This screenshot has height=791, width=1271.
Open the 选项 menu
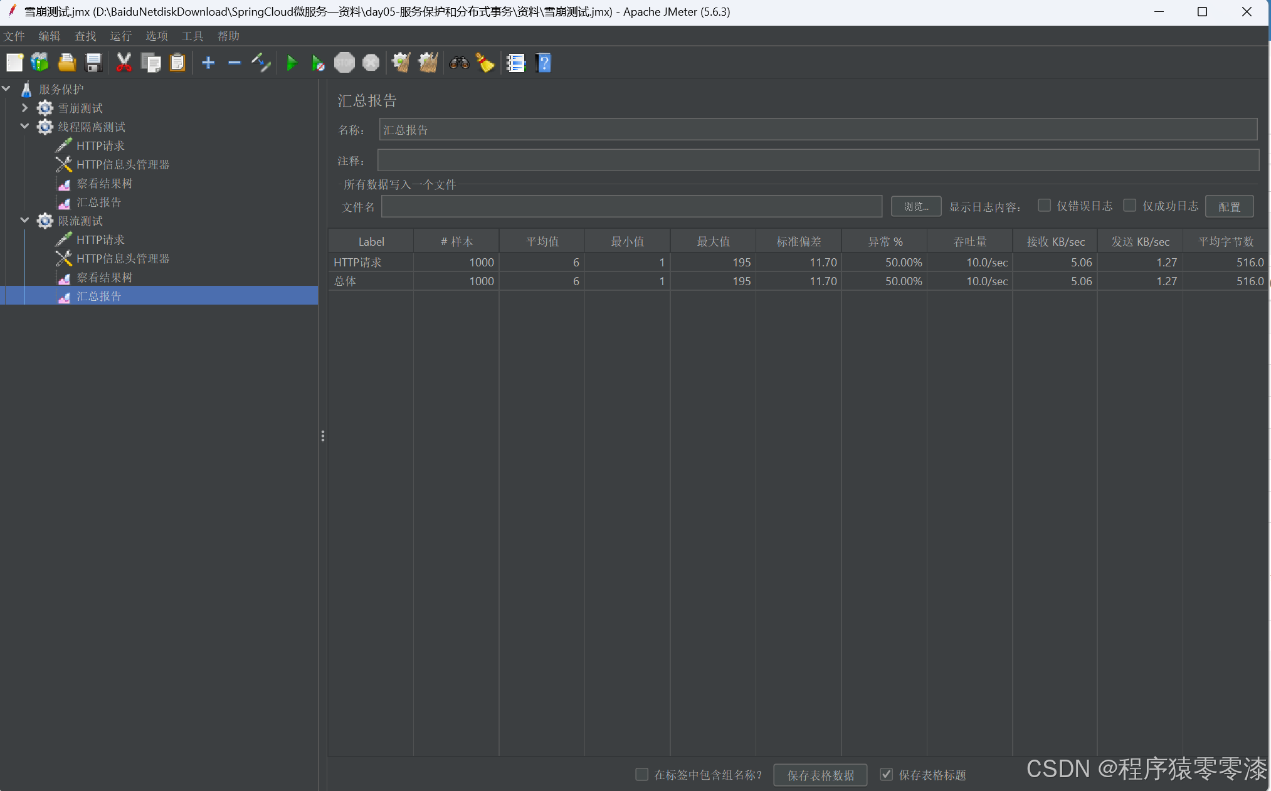(x=157, y=36)
